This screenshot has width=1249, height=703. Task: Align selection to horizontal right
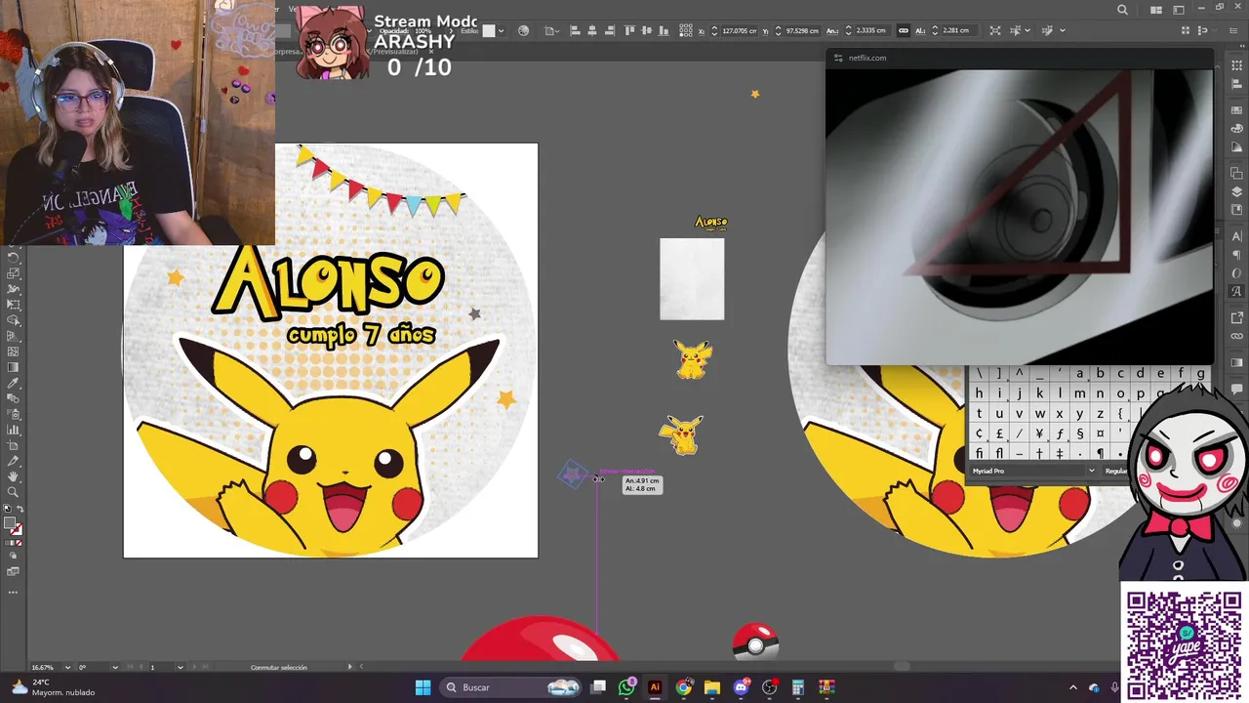[x=608, y=30]
